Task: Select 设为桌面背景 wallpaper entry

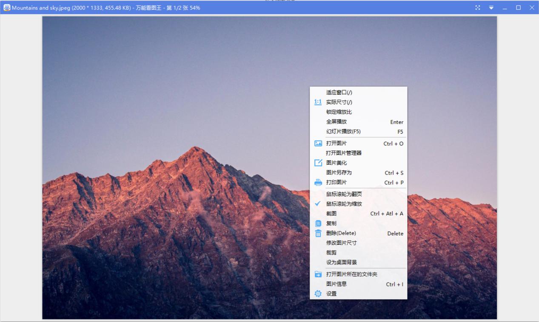Action: click(358, 263)
